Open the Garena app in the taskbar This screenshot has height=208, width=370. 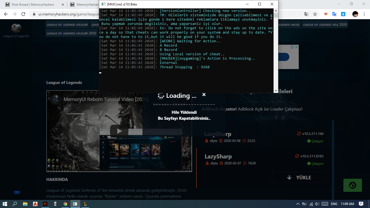tap(45, 204)
